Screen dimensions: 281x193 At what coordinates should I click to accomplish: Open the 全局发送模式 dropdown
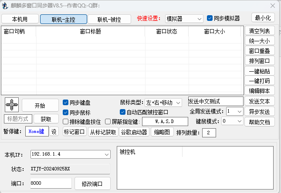tap(234, 111)
